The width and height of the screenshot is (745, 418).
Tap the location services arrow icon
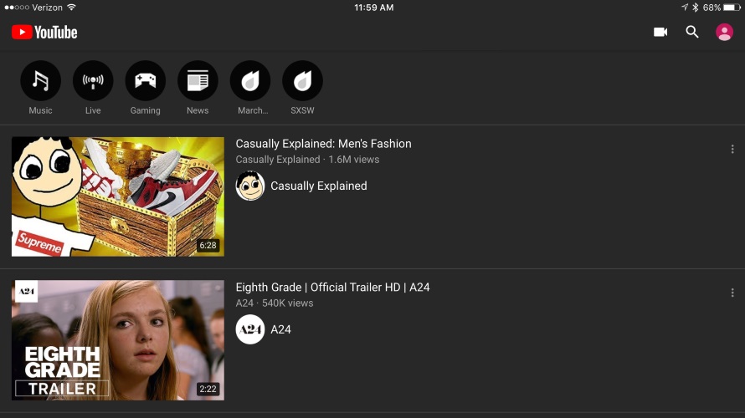coord(685,8)
